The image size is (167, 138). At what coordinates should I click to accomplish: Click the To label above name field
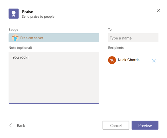click(110, 30)
